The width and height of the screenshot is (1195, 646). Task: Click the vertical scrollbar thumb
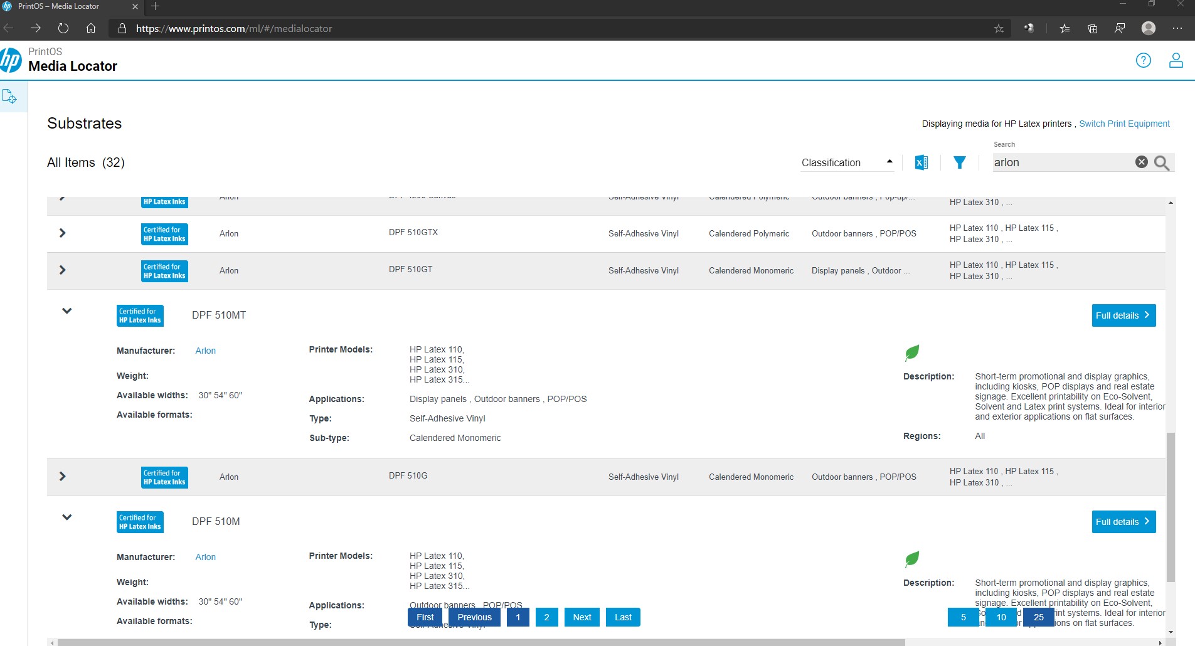1171,507
